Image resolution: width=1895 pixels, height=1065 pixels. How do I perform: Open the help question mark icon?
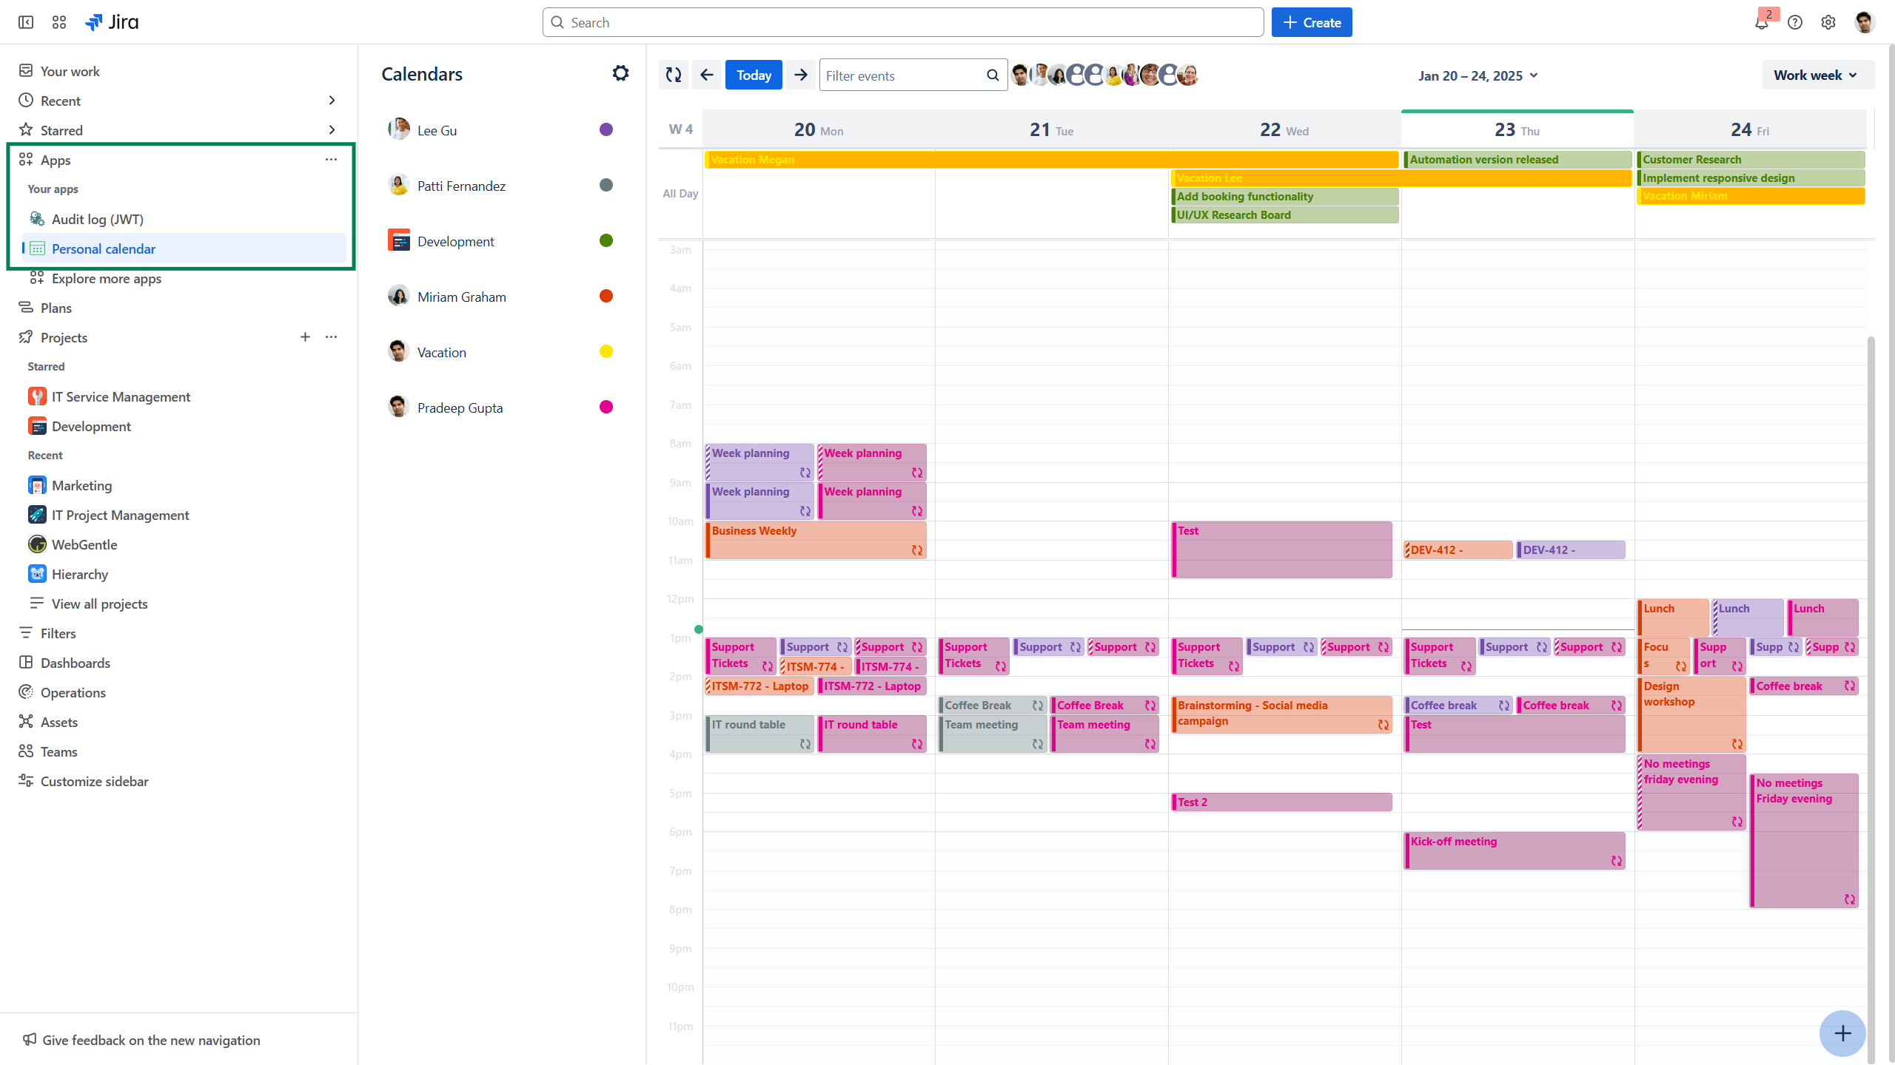click(1795, 22)
